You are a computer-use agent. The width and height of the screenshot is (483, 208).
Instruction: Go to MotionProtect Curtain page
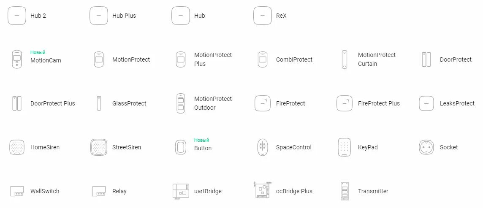[x=377, y=59]
